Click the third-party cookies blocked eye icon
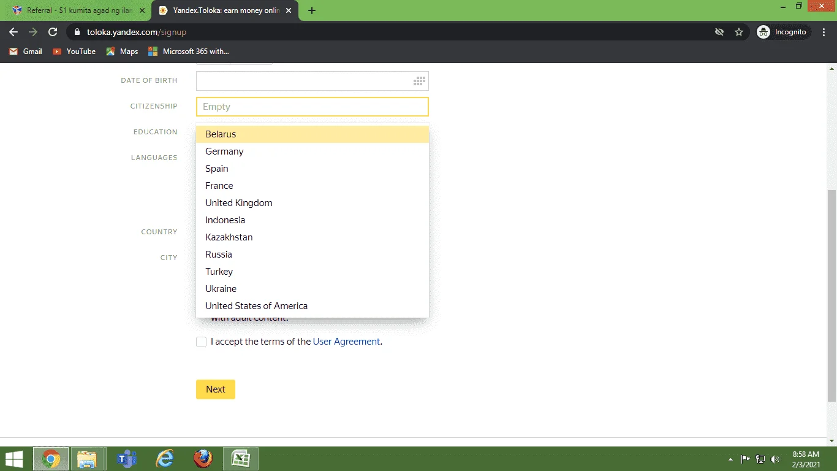837x471 pixels. click(x=719, y=32)
